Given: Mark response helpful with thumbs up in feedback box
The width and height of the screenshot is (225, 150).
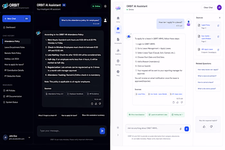Looking at the screenshot, I should tap(204, 127).
